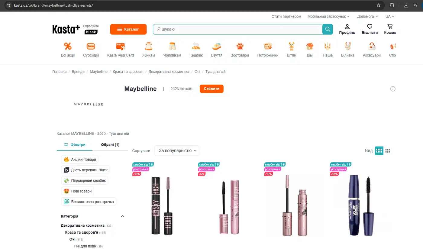Collapse the Категорія filter section

coord(122,216)
